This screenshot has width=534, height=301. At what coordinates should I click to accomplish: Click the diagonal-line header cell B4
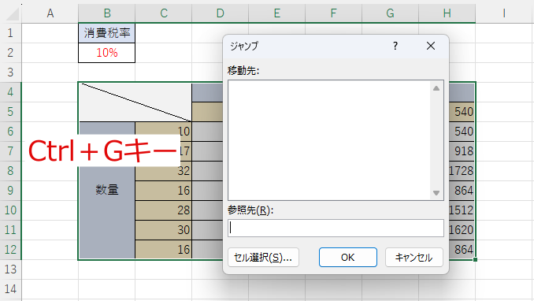pos(135,102)
